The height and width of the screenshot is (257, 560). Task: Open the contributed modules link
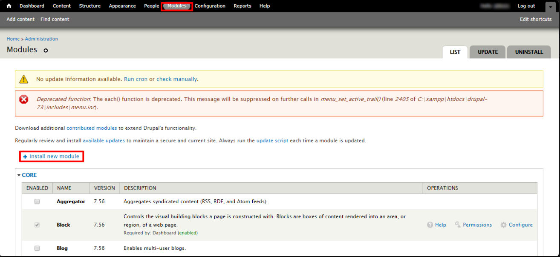click(92, 128)
